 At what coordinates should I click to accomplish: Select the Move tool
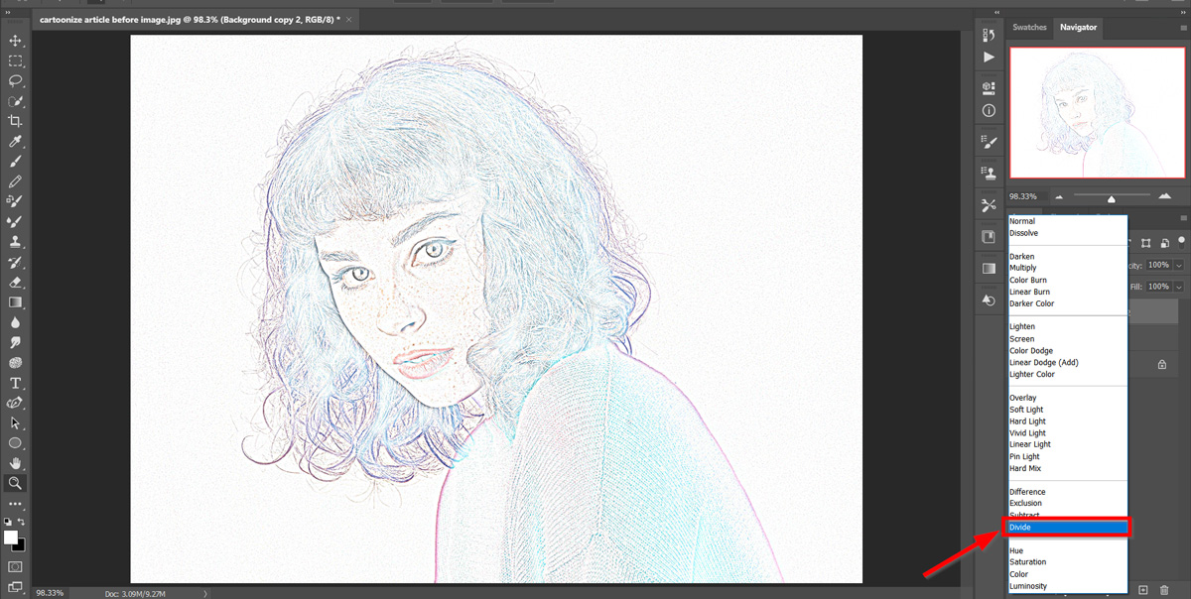coord(15,41)
